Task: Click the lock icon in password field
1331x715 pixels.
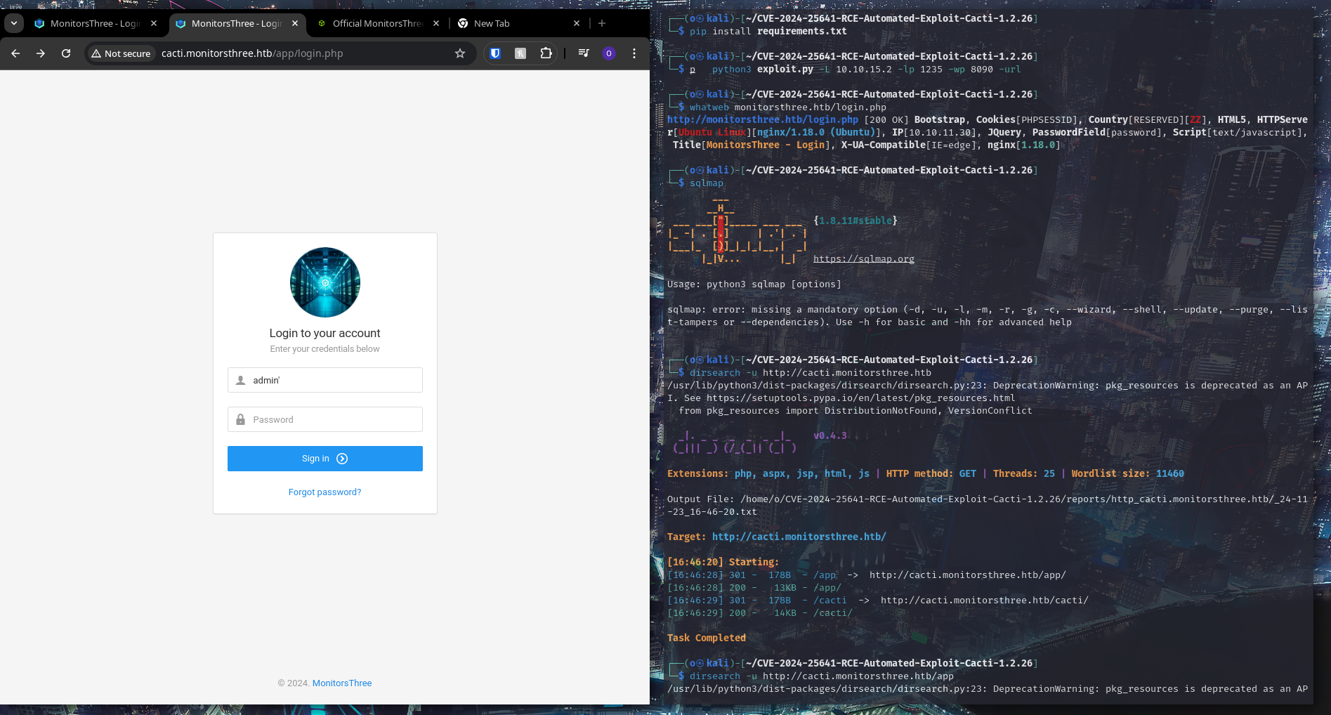Action: coord(240,419)
